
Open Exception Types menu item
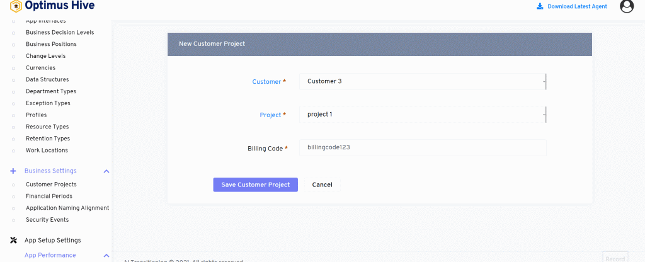tap(48, 103)
